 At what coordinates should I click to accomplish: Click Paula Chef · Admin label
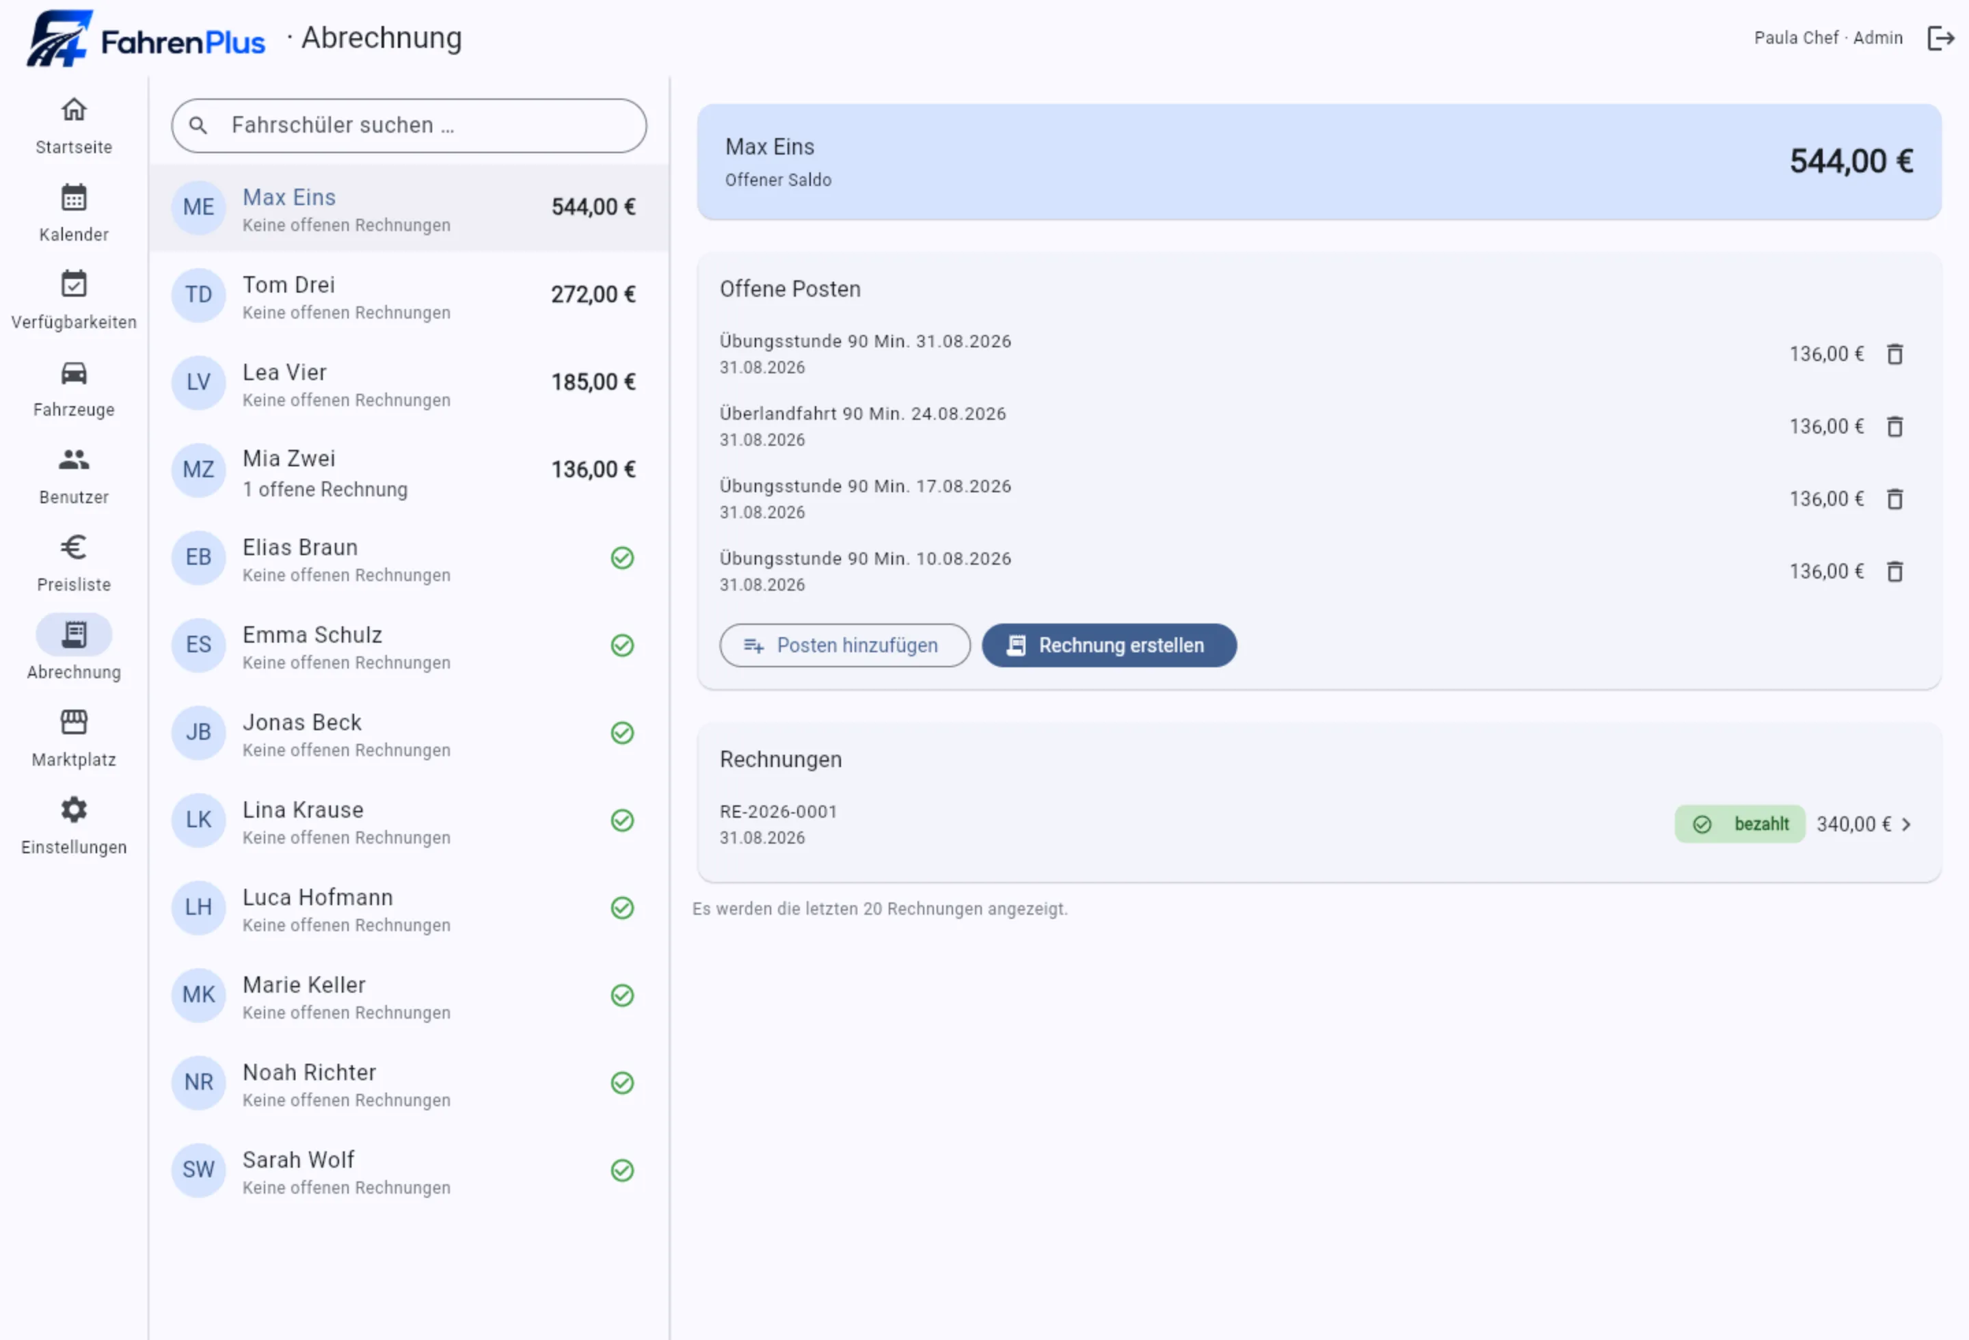point(1827,38)
